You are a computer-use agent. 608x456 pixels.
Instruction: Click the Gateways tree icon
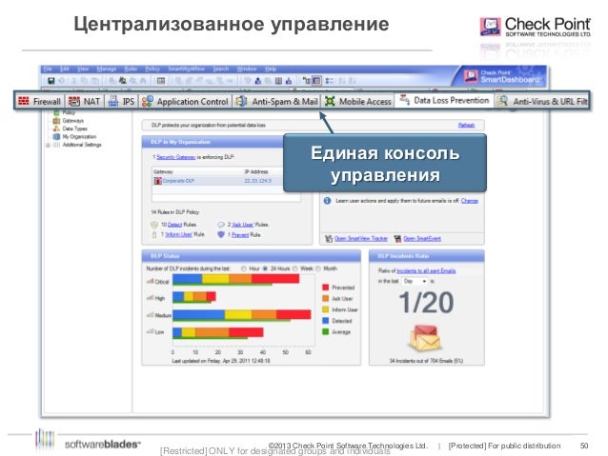coord(56,121)
